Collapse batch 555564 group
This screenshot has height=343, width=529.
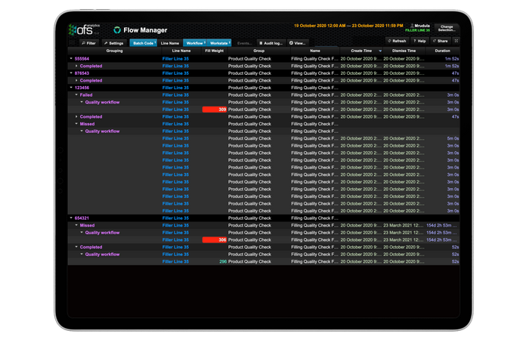71,58
